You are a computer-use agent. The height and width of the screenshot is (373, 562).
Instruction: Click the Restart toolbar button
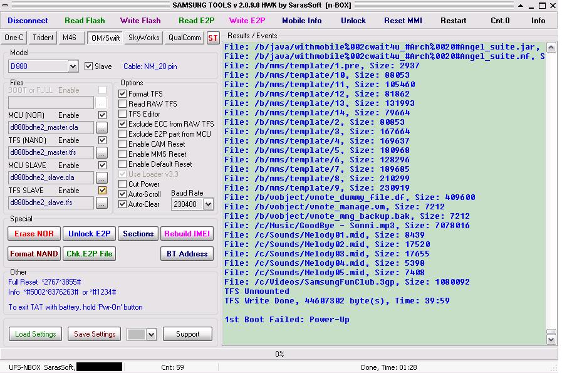coord(454,21)
